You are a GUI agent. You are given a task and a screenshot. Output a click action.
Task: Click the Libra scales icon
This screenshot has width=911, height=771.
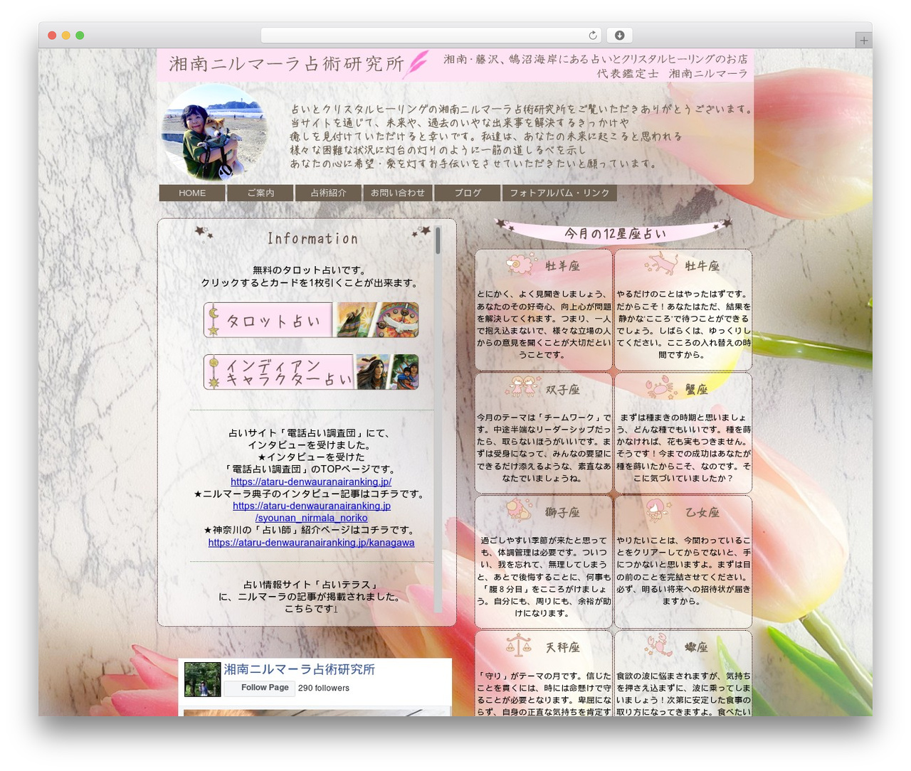pos(519,646)
